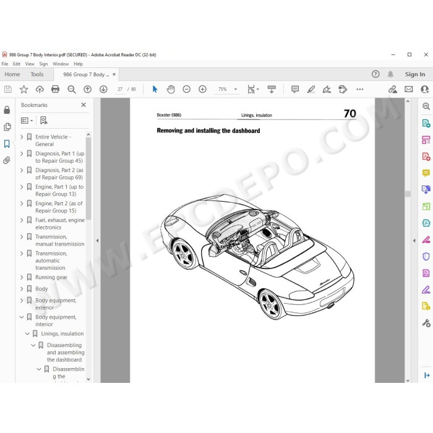This screenshot has height=433, width=433.
Task: Open security lock panel
Action: (7, 110)
